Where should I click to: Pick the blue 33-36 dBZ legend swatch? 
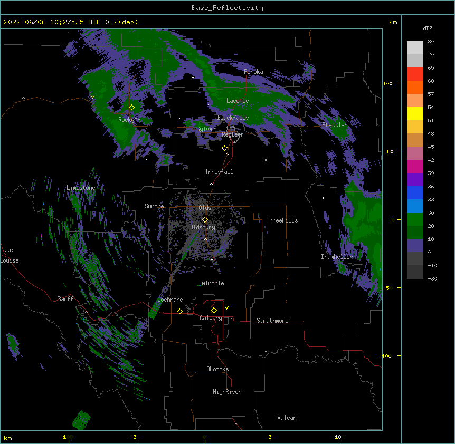(x=415, y=192)
